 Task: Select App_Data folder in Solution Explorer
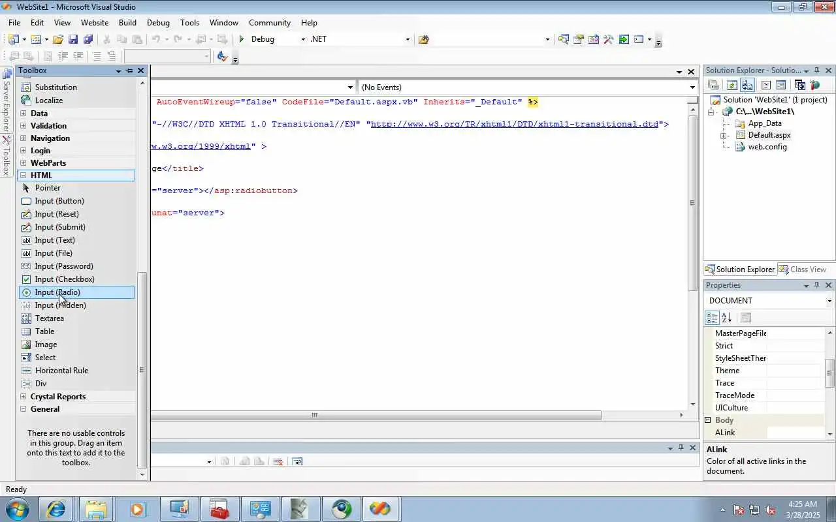tap(764, 123)
